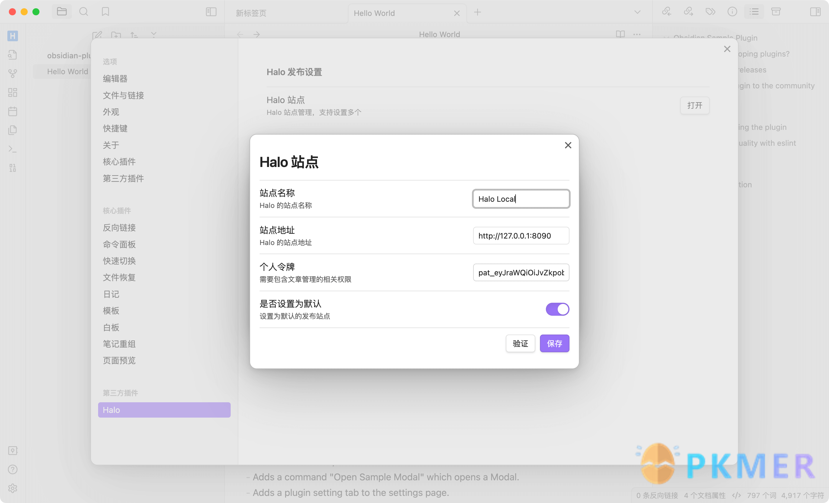The height and width of the screenshot is (503, 829).
Task: Open 核心插件 under 选项
Action: pos(119,162)
